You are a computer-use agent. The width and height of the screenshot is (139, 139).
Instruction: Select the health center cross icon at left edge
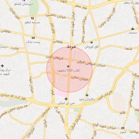2,66
